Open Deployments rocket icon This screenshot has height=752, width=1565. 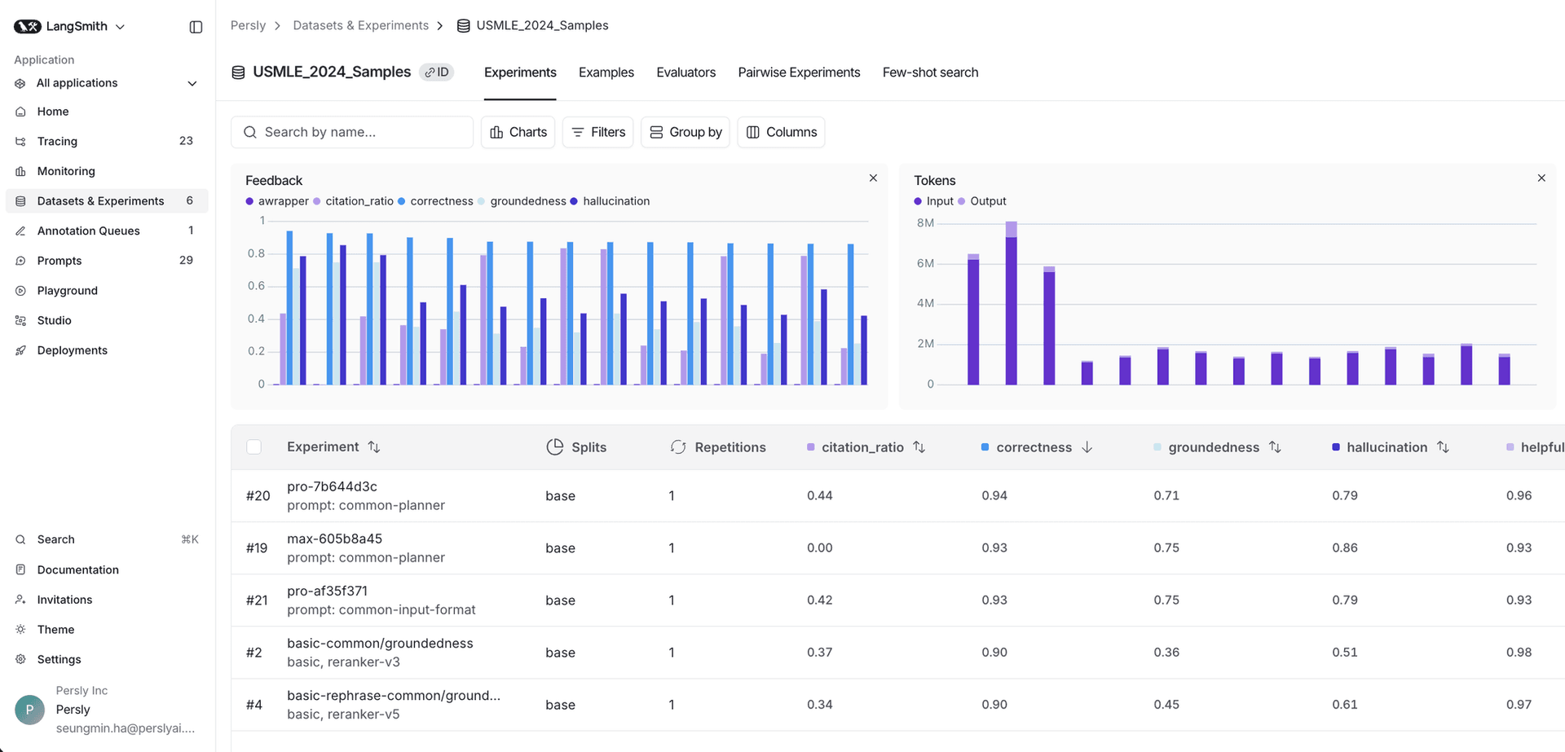(20, 350)
